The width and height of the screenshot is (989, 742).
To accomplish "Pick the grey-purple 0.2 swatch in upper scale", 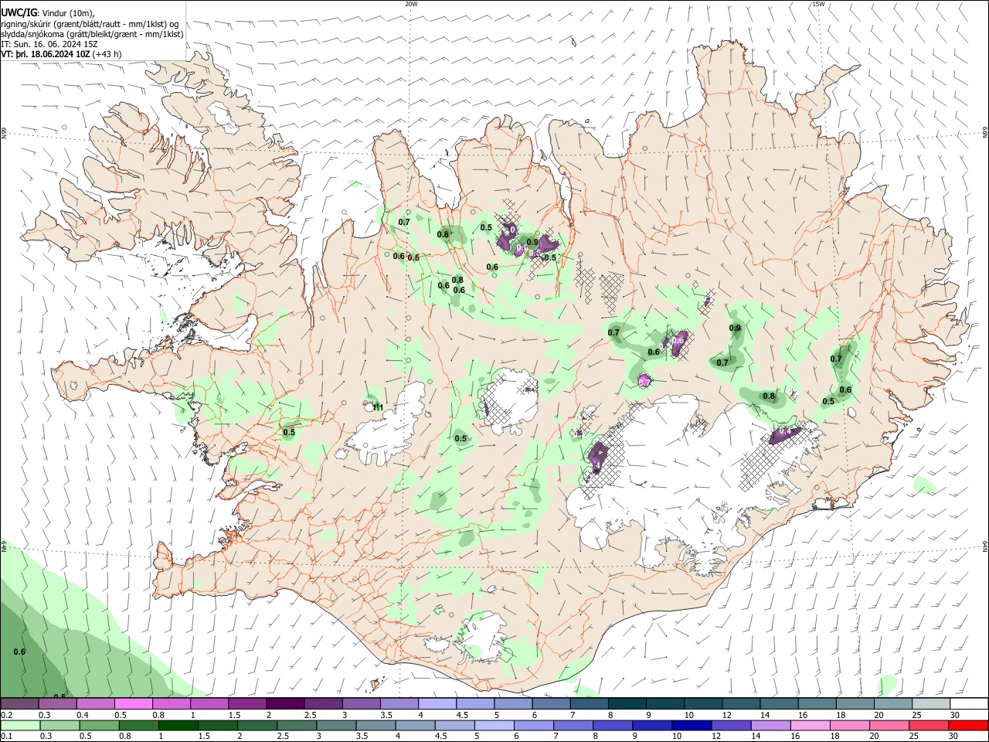I will point(19,704).
